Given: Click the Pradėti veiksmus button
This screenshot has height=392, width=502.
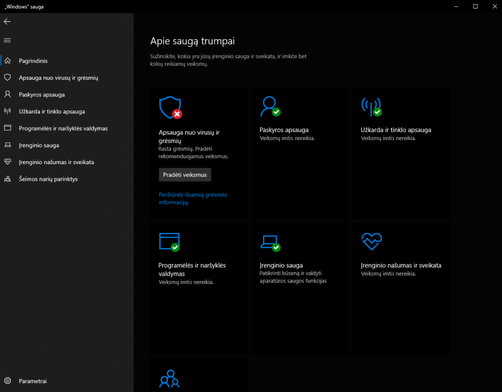Looking at the screenshot, I should click(x=185, y=175).
